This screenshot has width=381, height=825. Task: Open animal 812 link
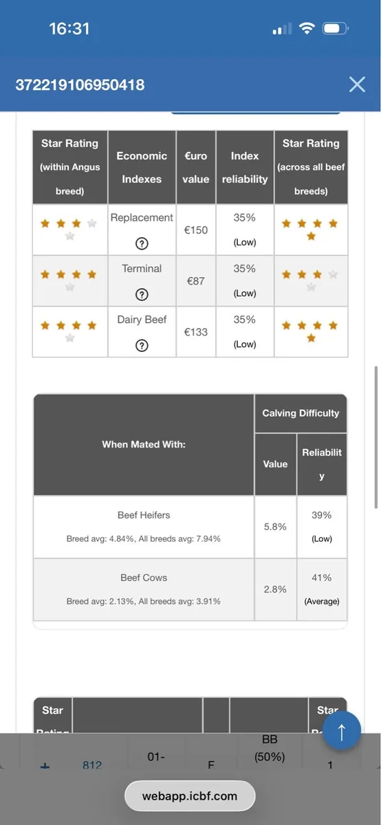92,764
